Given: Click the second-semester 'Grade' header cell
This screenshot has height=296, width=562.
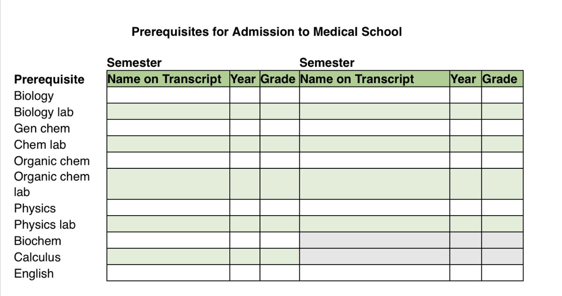Looking at the screenshot, I should coord(500,79).
